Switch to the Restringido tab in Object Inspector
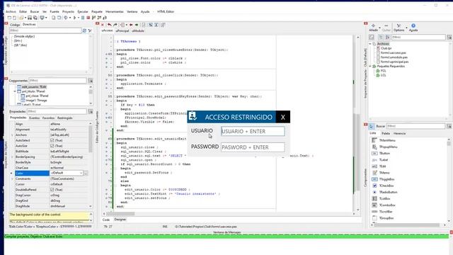This screenshot has width=453, height=255. point(64,118)
